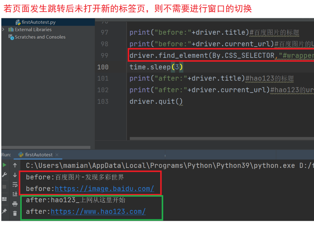Select firstAutotest.py in the project tree
Viewport: 314px width, 225px height.
pyautogui.click(x=39, y=22)
